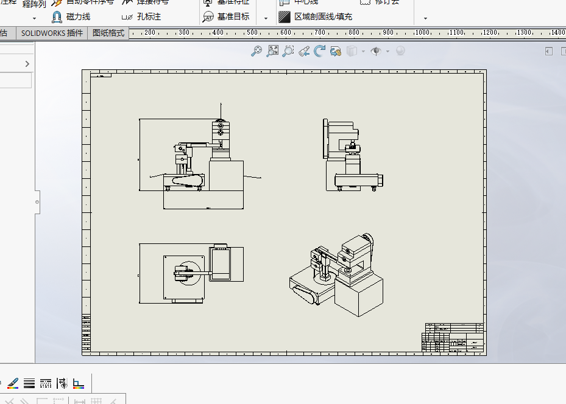Click the Zoom to Selection icon

click(x=288, y=51)
